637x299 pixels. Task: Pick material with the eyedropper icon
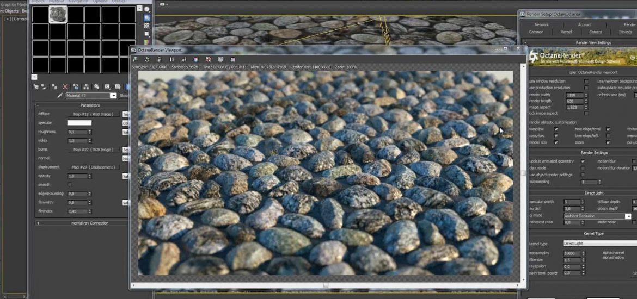point(60,96)
